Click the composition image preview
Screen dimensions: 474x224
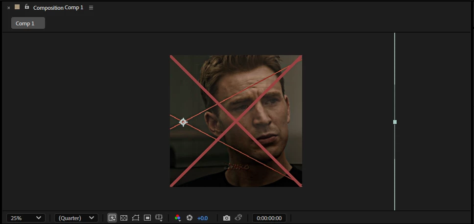point(236,121)
